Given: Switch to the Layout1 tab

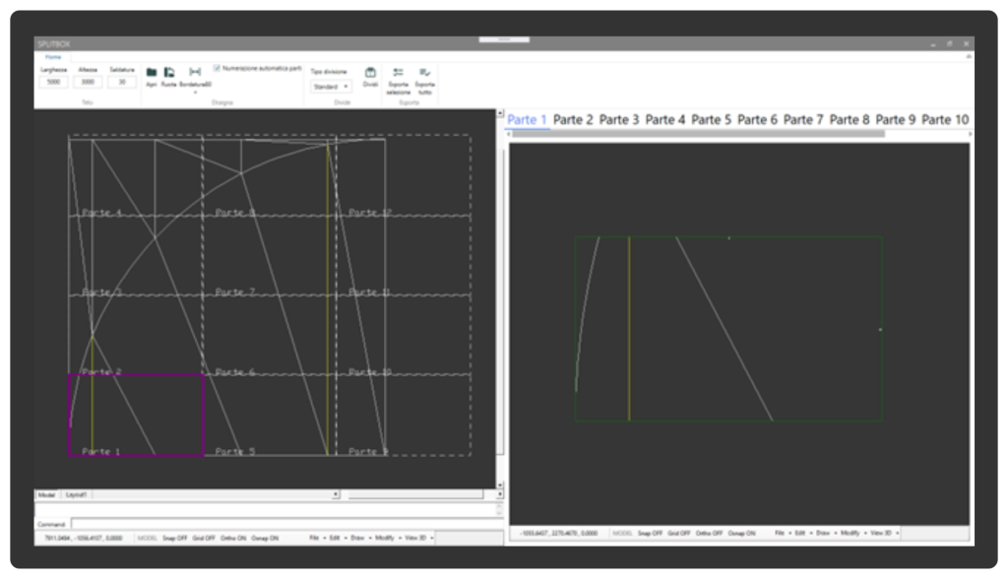Looking at the screenshot, I should pos(76,494).
